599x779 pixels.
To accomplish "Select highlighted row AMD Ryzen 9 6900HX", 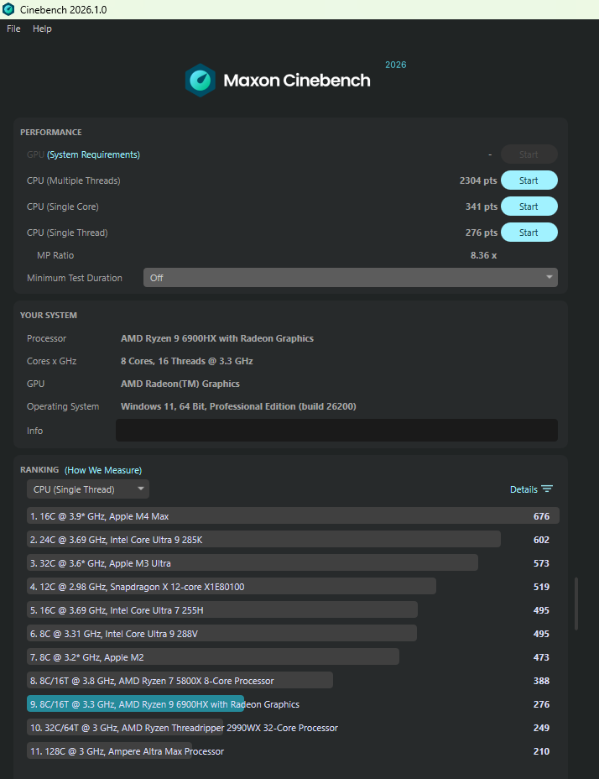I will pyautogui.click(x=293, y=704).
